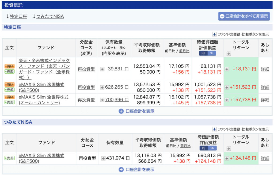Click 口座合計を表示 under 特定口座 table
274x175 pixels.
tap(137, 111)
